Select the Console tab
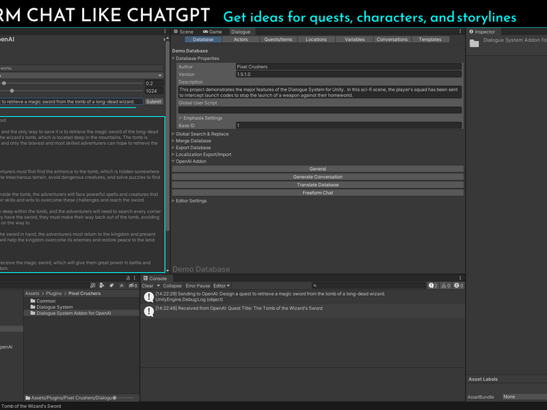Screen dimensions: 547x410 click(x=155, y=278)
